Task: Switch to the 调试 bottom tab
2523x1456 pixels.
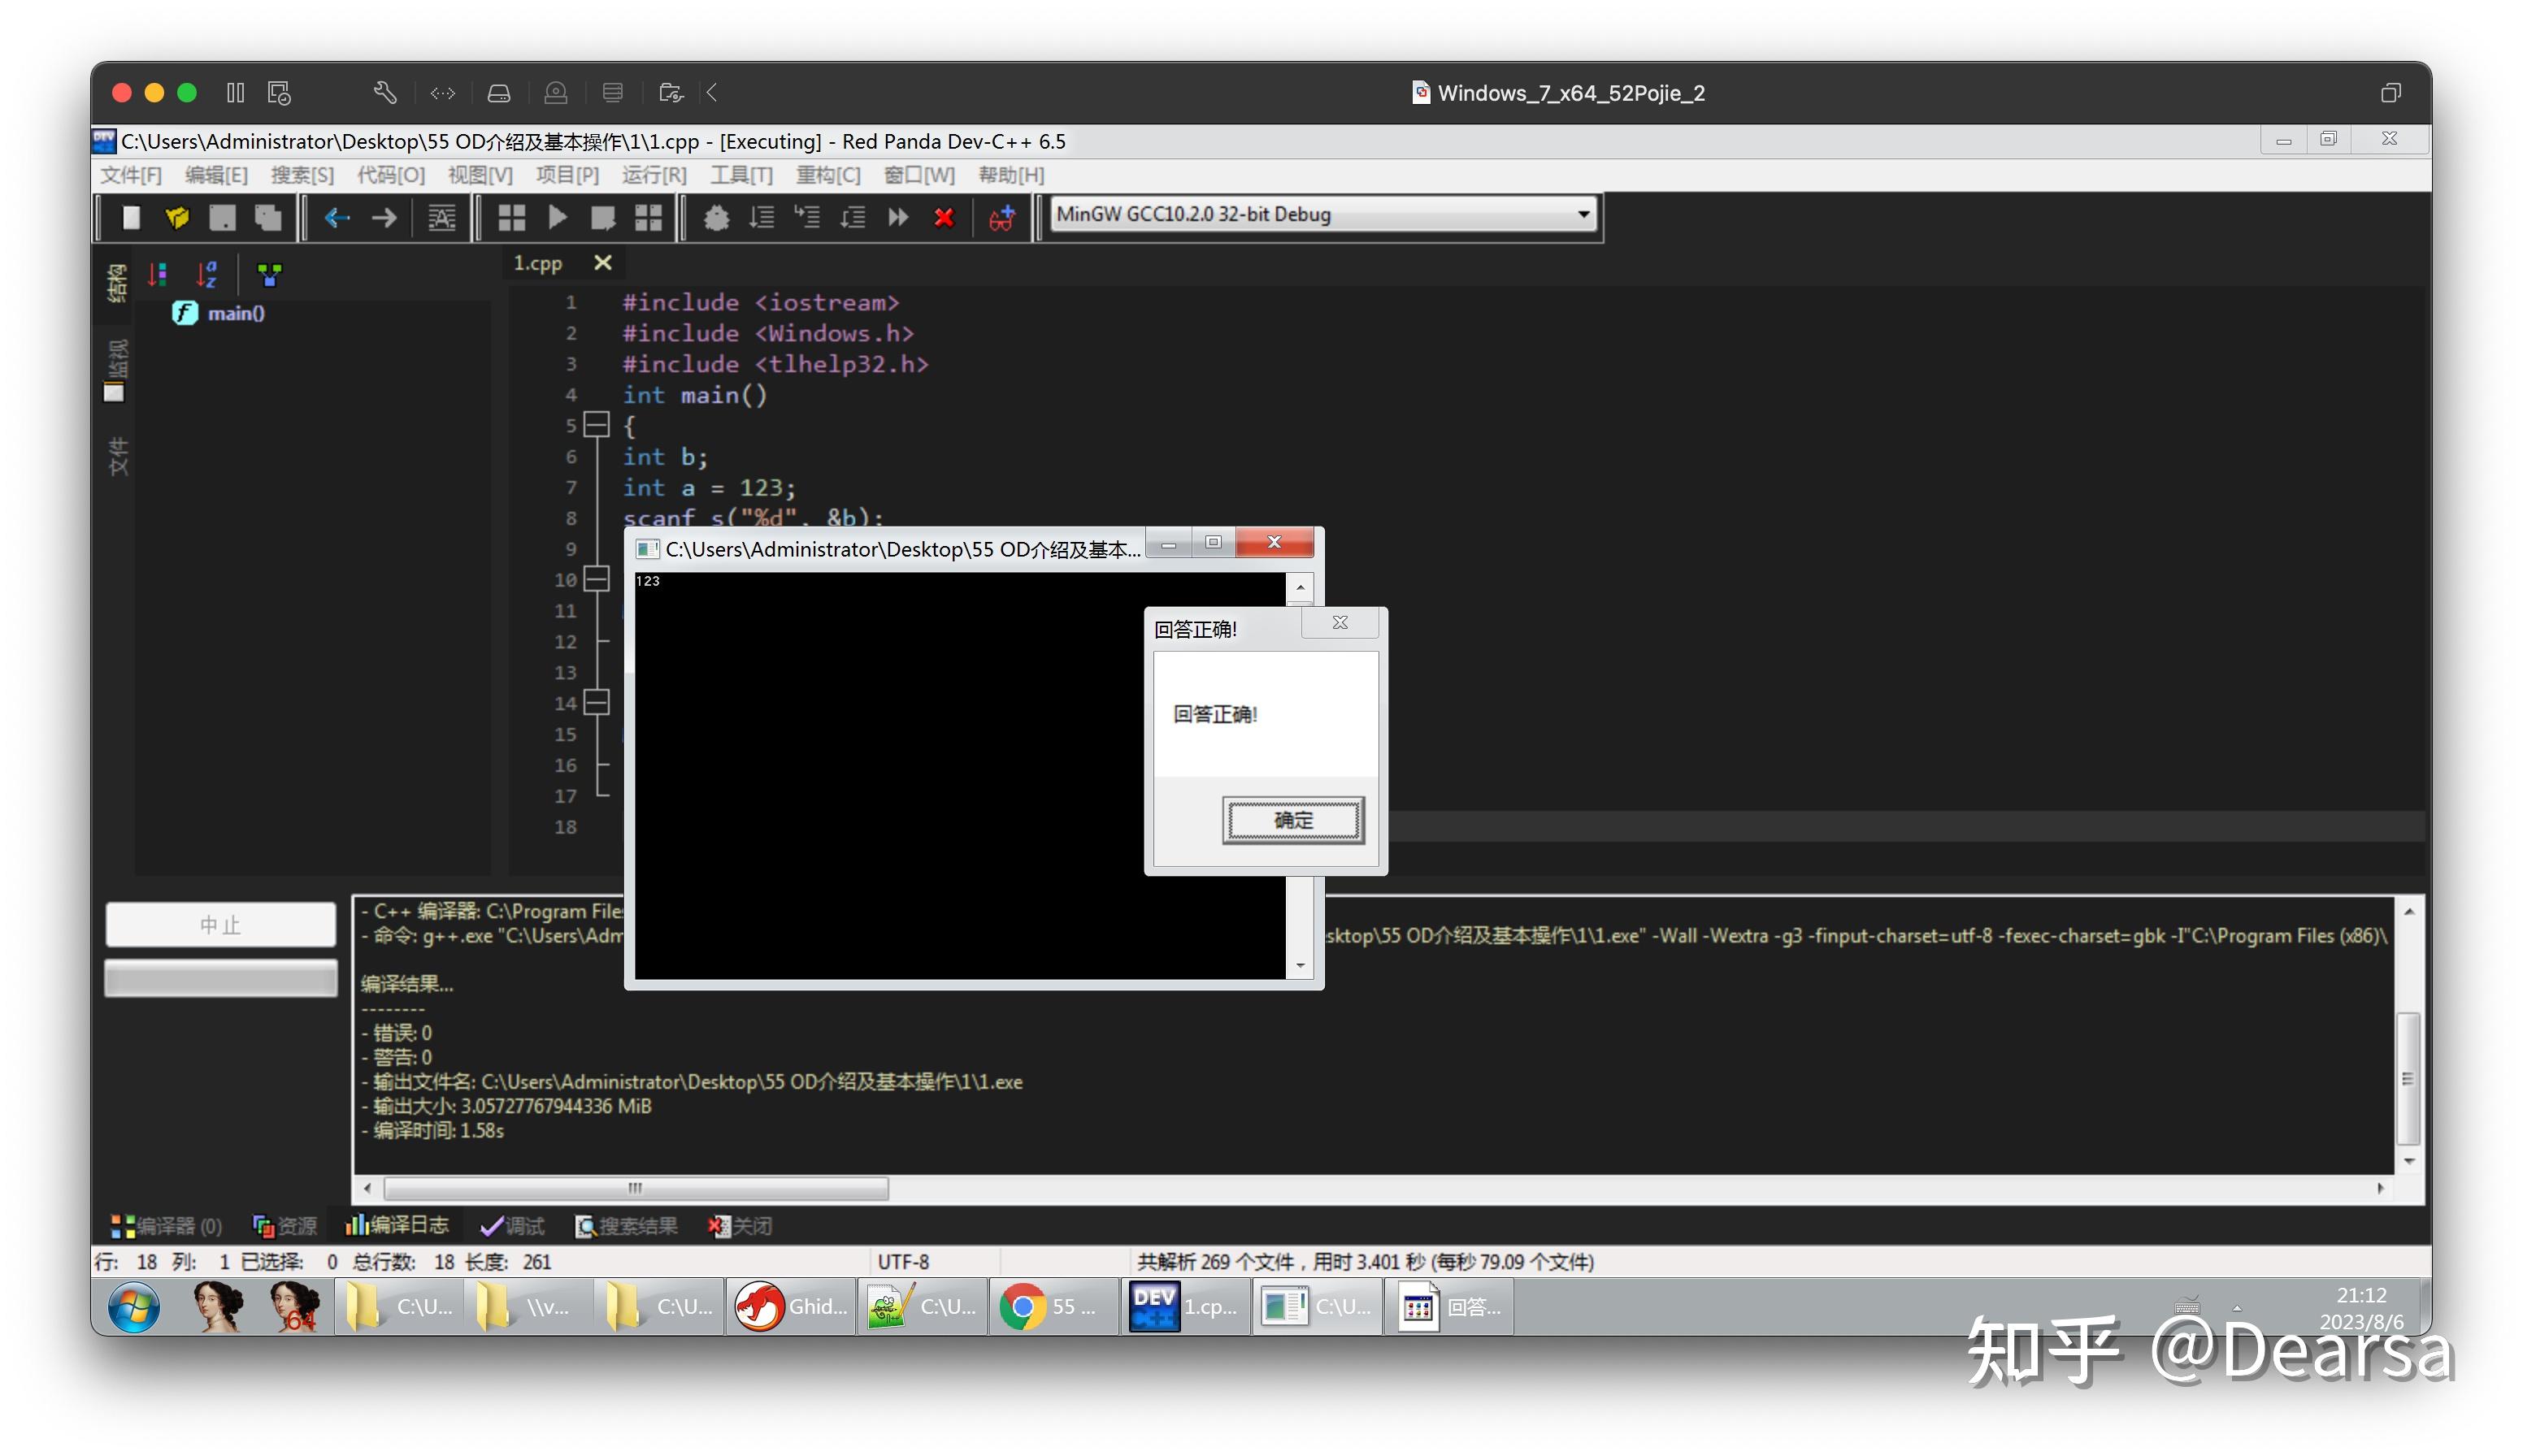Action: click(512, 1225)
